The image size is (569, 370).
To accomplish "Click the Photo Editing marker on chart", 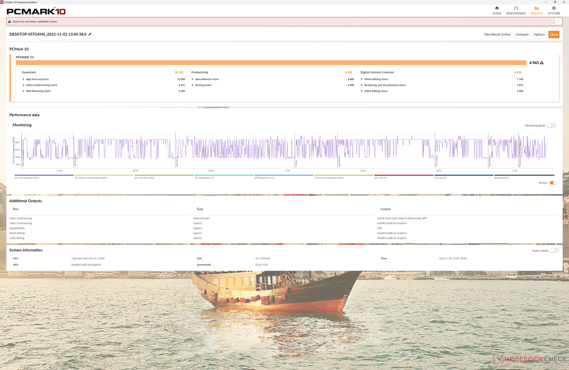I will (437, 161).
